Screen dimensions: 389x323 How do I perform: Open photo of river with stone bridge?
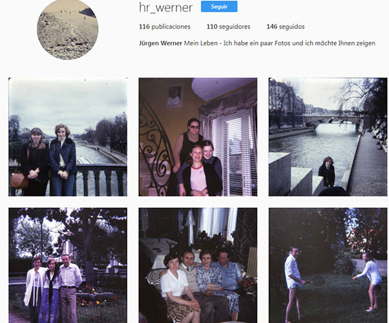click(x=328, y=137)
